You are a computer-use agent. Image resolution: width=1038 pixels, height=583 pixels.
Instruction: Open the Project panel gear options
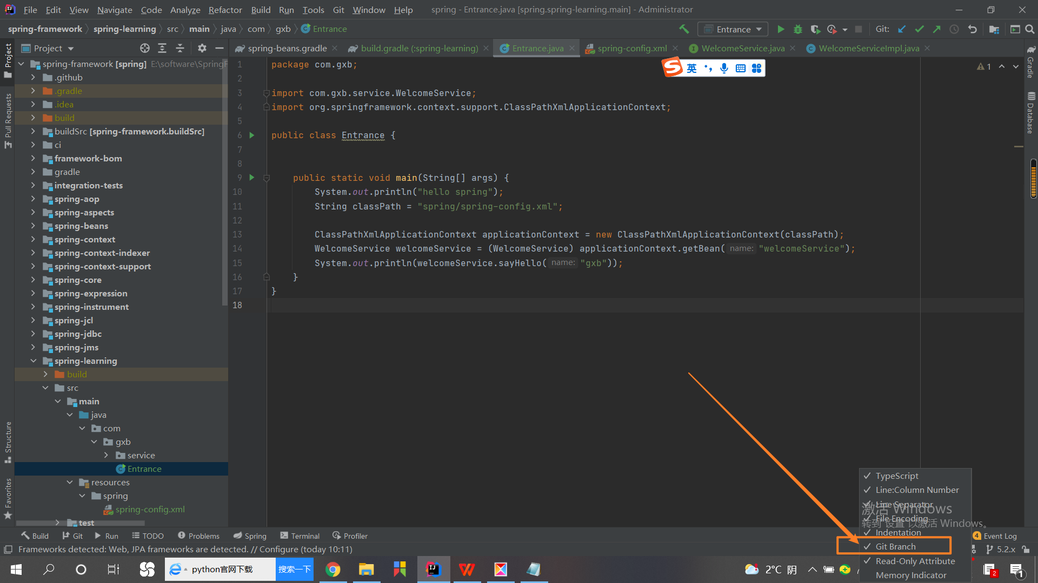pyautogui.click(x=202, y=49)
